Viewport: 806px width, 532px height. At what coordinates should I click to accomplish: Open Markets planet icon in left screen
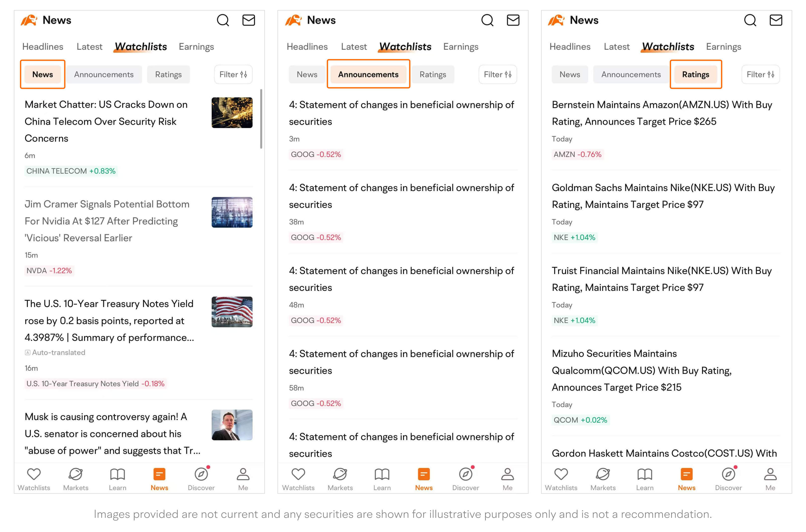pos(75,474)
